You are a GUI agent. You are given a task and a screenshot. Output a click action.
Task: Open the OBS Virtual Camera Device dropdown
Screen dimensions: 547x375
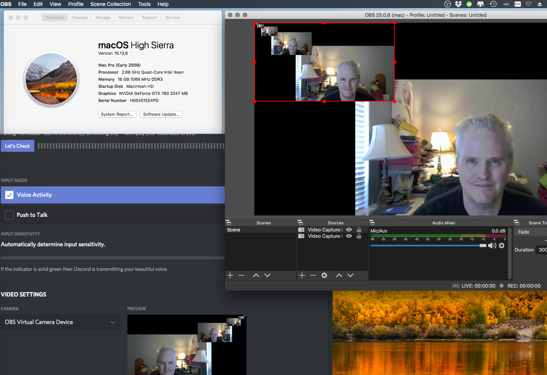point(60,322)
